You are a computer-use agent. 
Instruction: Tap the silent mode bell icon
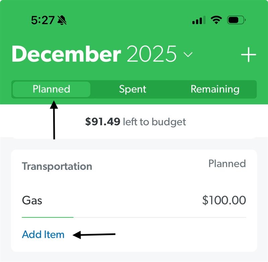point(62,20)
